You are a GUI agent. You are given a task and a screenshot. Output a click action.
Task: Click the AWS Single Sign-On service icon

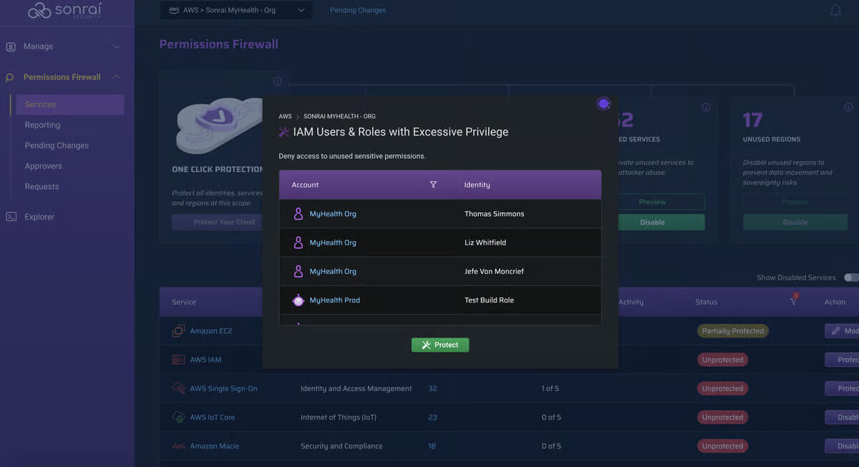(178, 388)
